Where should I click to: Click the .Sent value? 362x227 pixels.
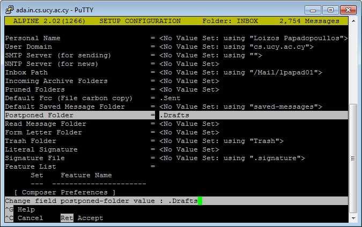[x=170, y=98]
